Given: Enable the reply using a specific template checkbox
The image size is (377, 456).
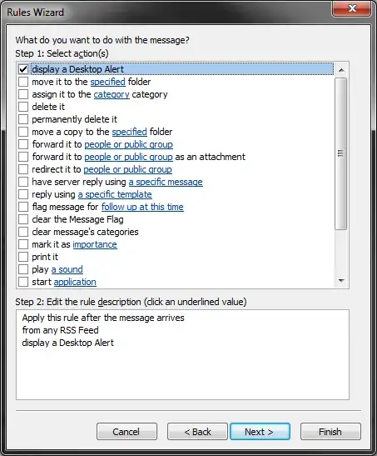Looking at the screenshot, I should [23, 194].
